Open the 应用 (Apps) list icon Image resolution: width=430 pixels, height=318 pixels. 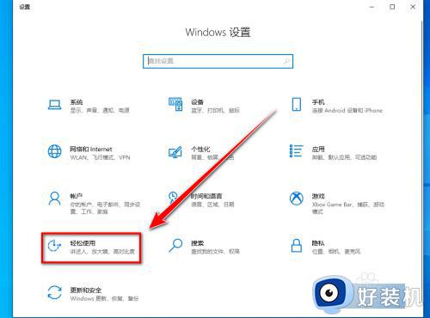pyautogui.click(x=297, y=151)
